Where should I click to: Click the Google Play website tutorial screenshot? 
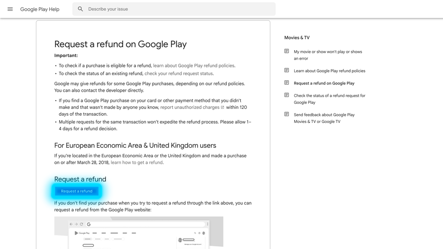[139, 232]
